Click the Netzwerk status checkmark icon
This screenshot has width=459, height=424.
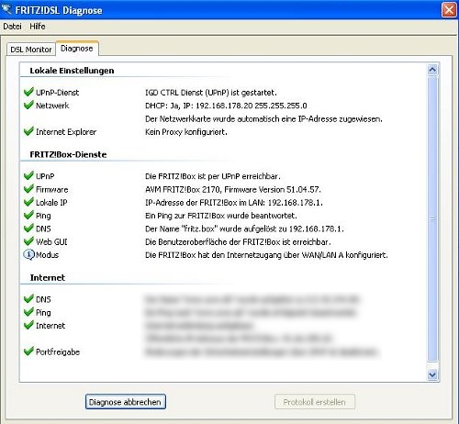pyautogui.click(x=28, y=105)
